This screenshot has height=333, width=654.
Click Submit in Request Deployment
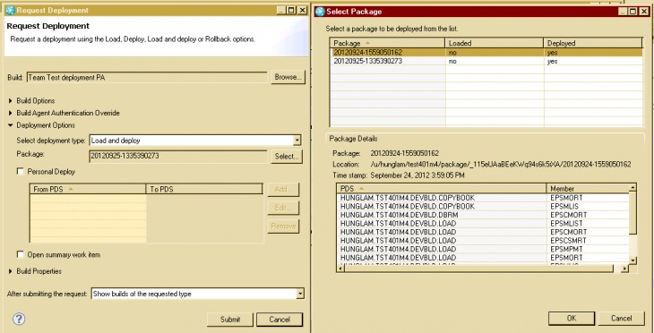(x=230, y=320)
